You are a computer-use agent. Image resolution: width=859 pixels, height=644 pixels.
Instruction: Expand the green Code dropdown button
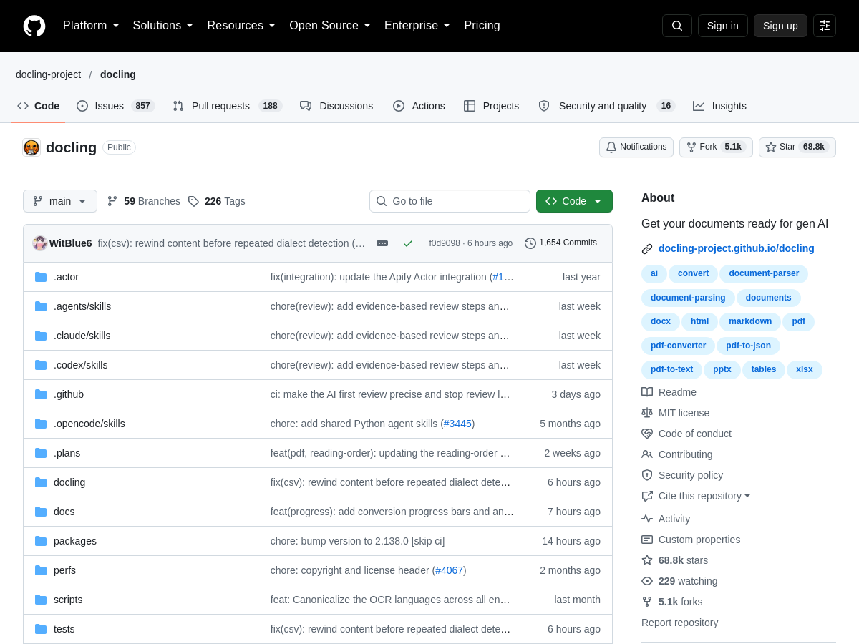pyautogui.click(x=574, y=201)
